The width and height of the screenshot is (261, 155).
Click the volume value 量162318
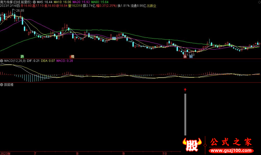pyautogui.click(x=75, y=6)
